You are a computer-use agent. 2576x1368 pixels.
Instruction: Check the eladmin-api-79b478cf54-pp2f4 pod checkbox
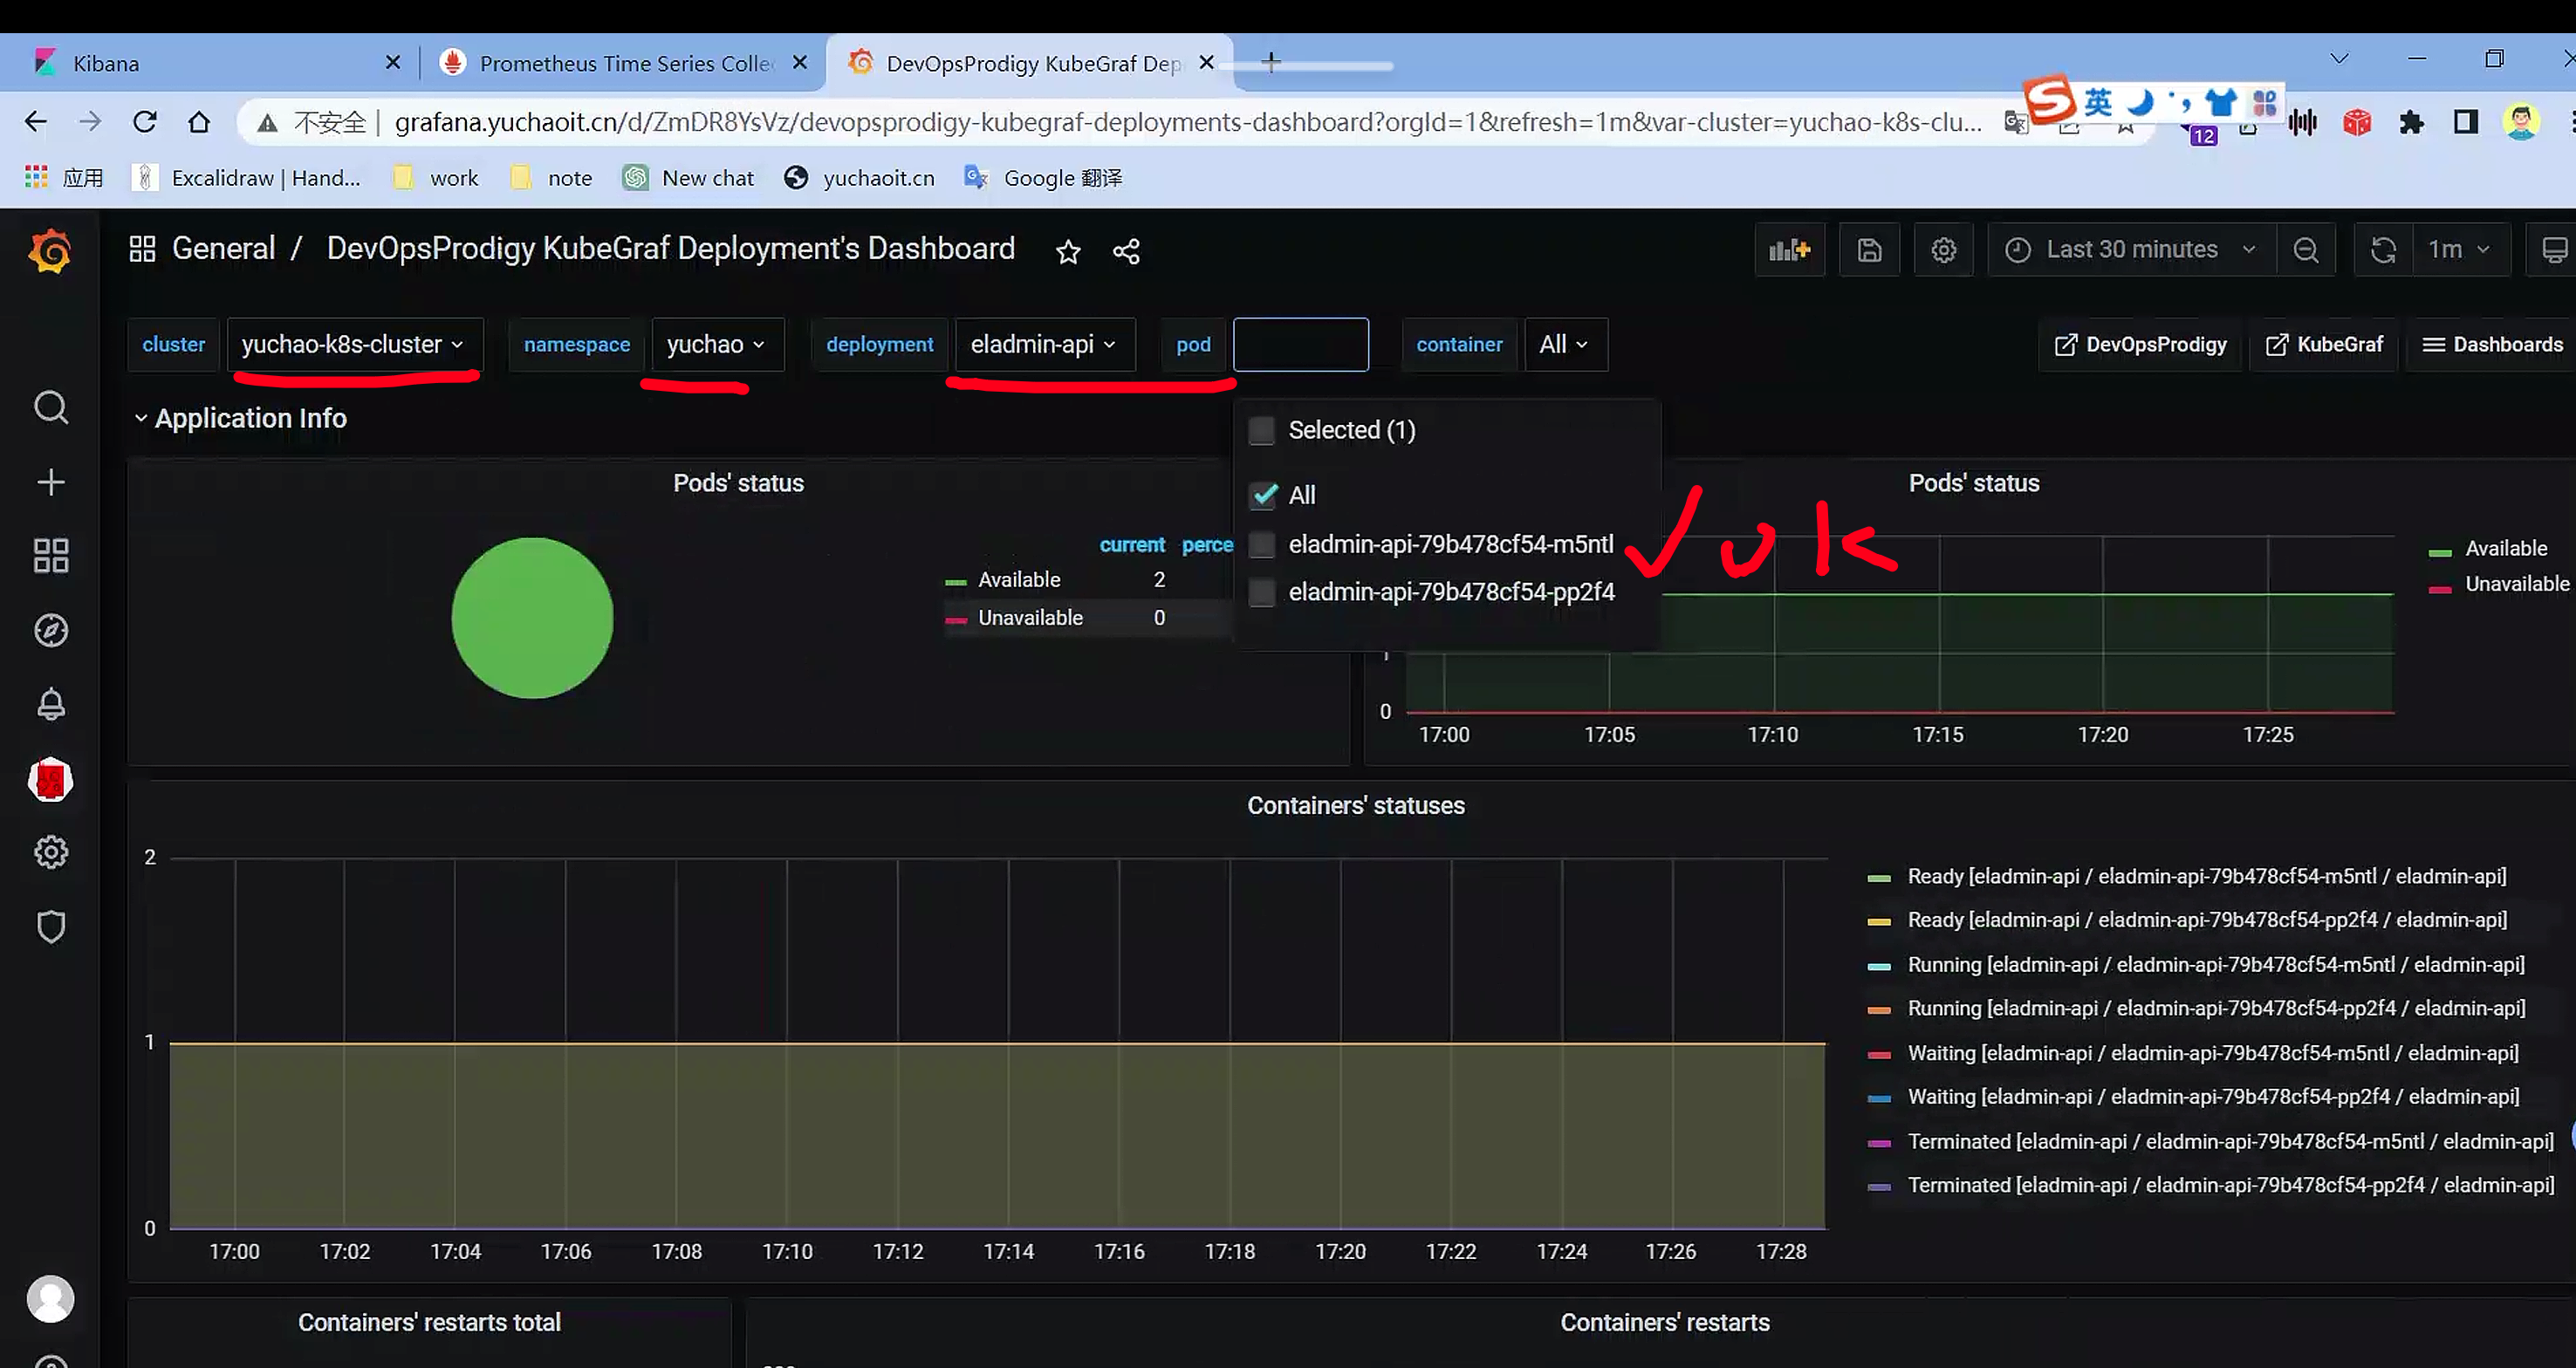pyautogui.click(x=1262, y=593)
